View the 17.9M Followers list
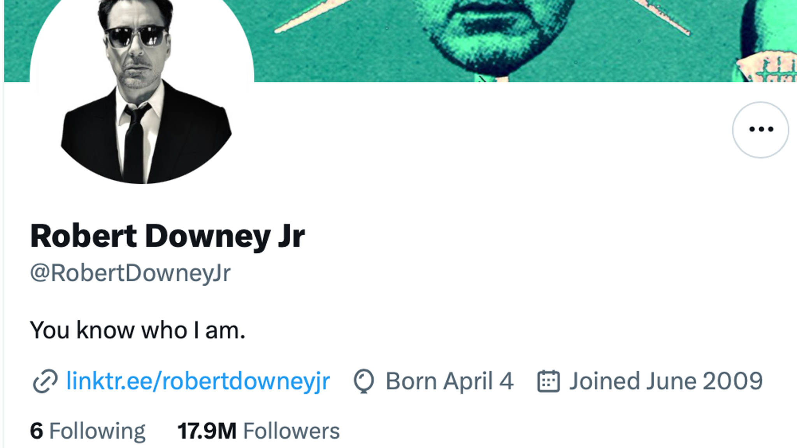797x448 pixels. click(258, 431)
